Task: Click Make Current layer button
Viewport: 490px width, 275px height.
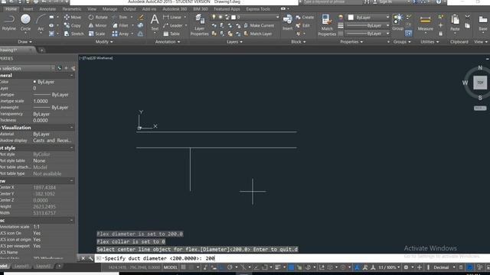Action: [x=259, y=25]
